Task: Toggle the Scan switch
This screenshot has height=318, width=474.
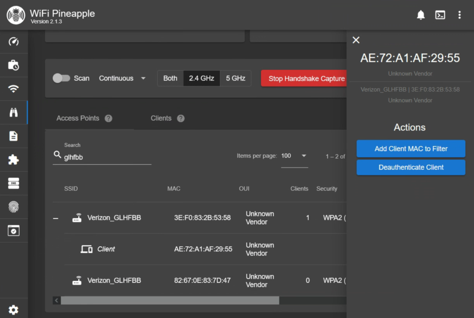Action: point(62,78)
